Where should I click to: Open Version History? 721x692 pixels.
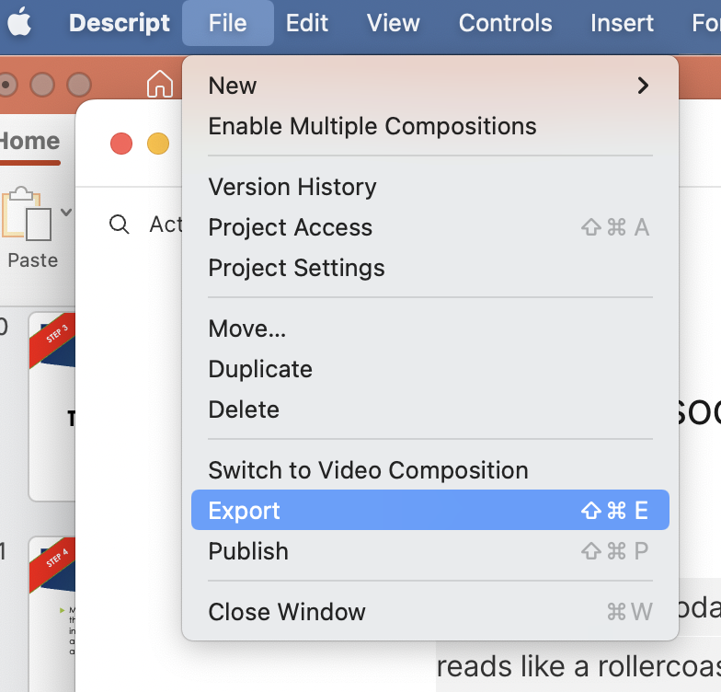point(292,187)
